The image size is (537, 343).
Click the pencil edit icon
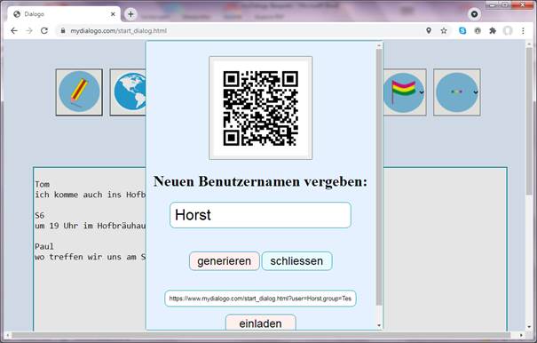(x=79, y=92)
